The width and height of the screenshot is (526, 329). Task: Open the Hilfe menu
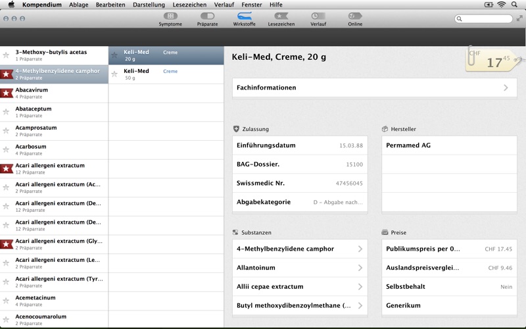tap(276, 5)
